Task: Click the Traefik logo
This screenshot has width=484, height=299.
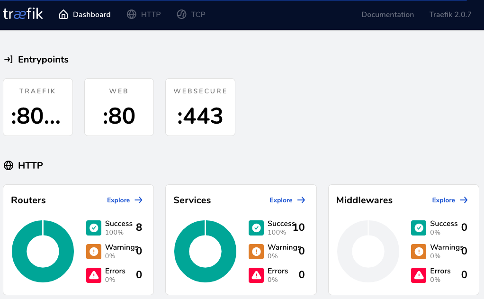Action: 23,14
